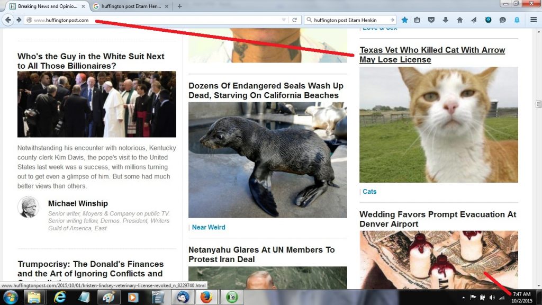Click Michael Winship's bio text about Moyers & Company

pos(109,221)
